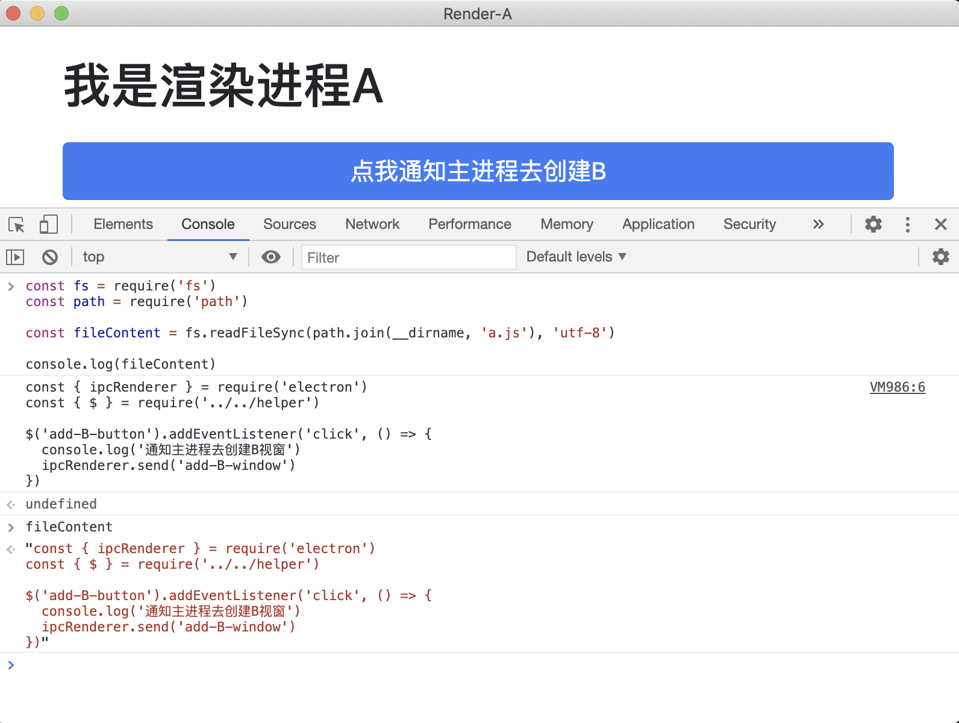959x723 pixels.
Task: Expand more tabs double-chevron
Action: 818,224
